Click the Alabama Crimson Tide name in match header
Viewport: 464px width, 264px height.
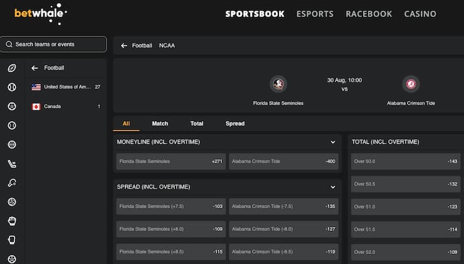point(411,103)
